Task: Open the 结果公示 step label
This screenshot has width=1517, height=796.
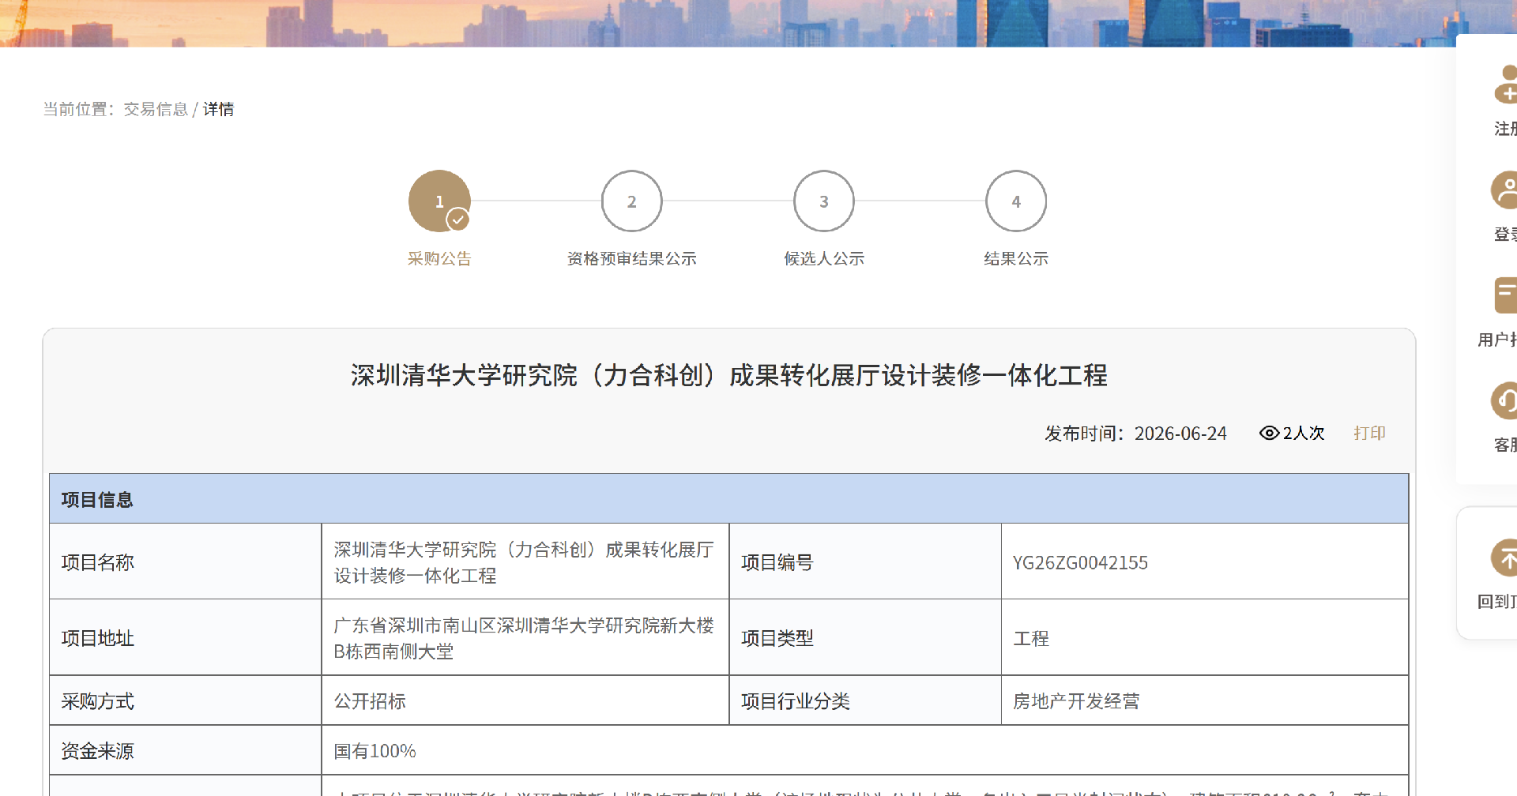Action: pyautogui.click(x=1016, y=259)
